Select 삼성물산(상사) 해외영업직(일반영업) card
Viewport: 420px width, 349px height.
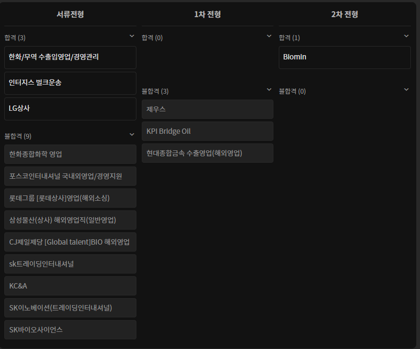click(70, 220)
